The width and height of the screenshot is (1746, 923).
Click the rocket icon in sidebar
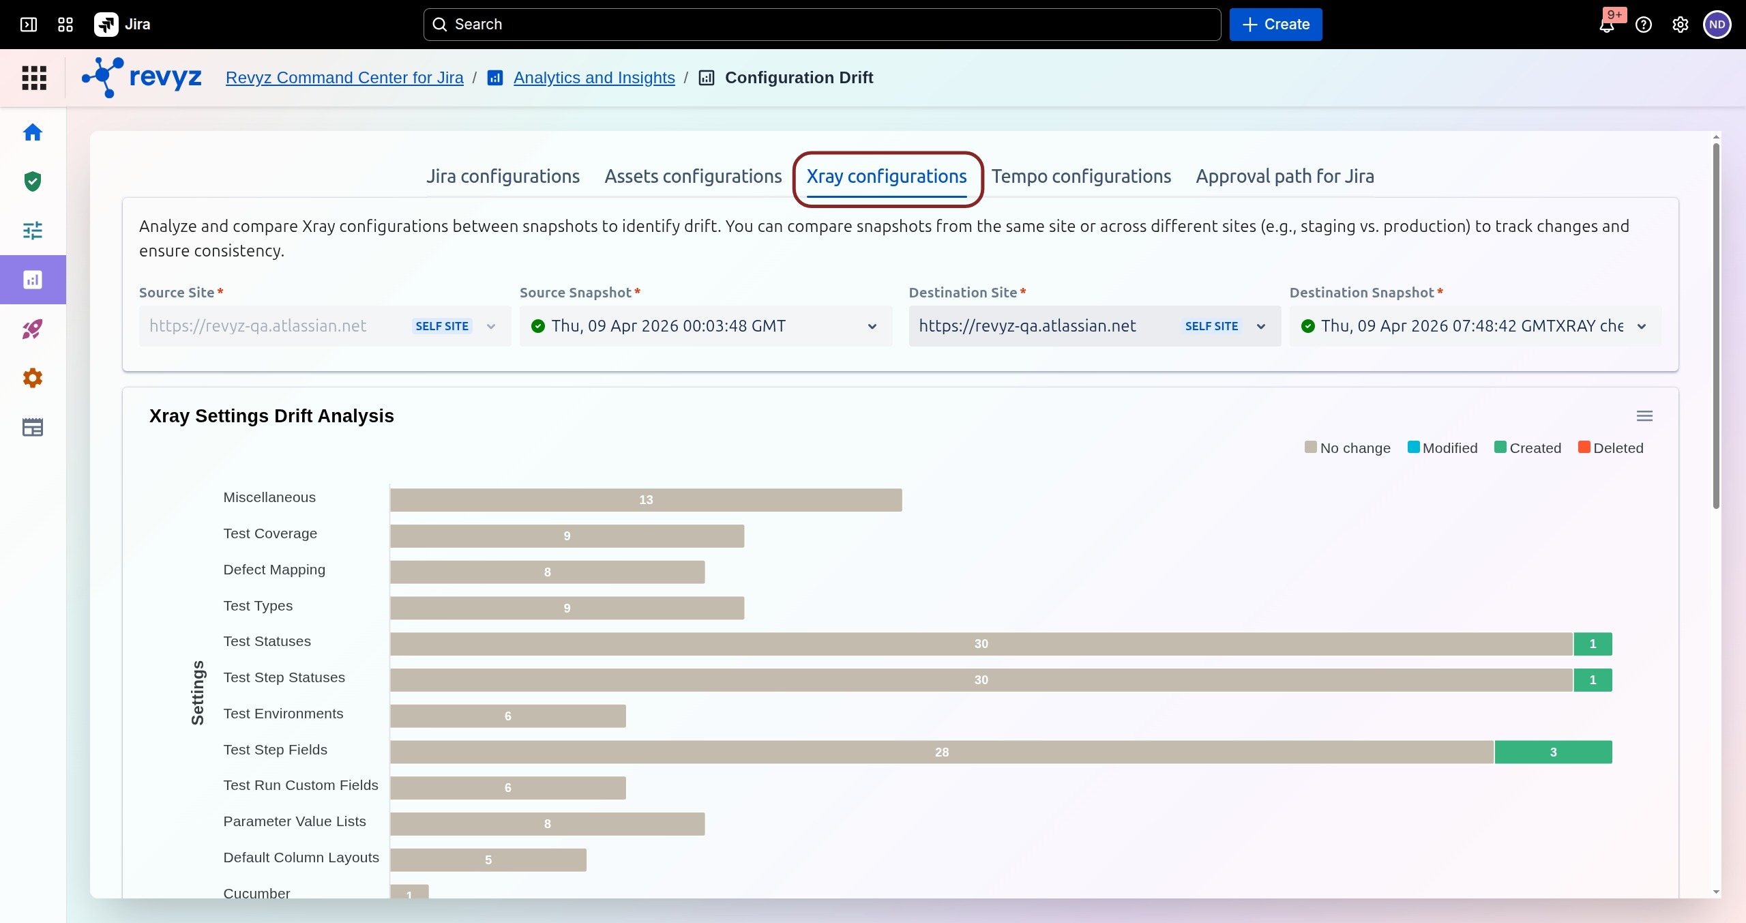tap(33, 329)
